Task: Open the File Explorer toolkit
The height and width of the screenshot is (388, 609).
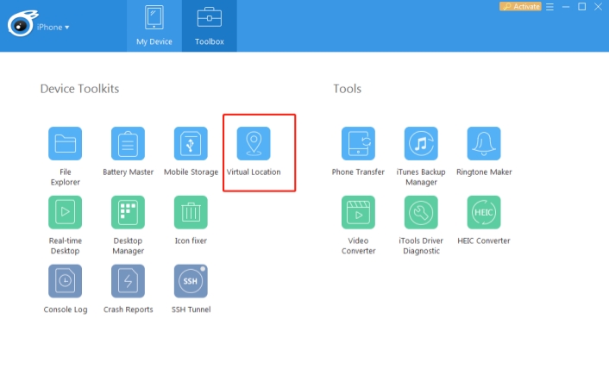Action: (65, 143)
